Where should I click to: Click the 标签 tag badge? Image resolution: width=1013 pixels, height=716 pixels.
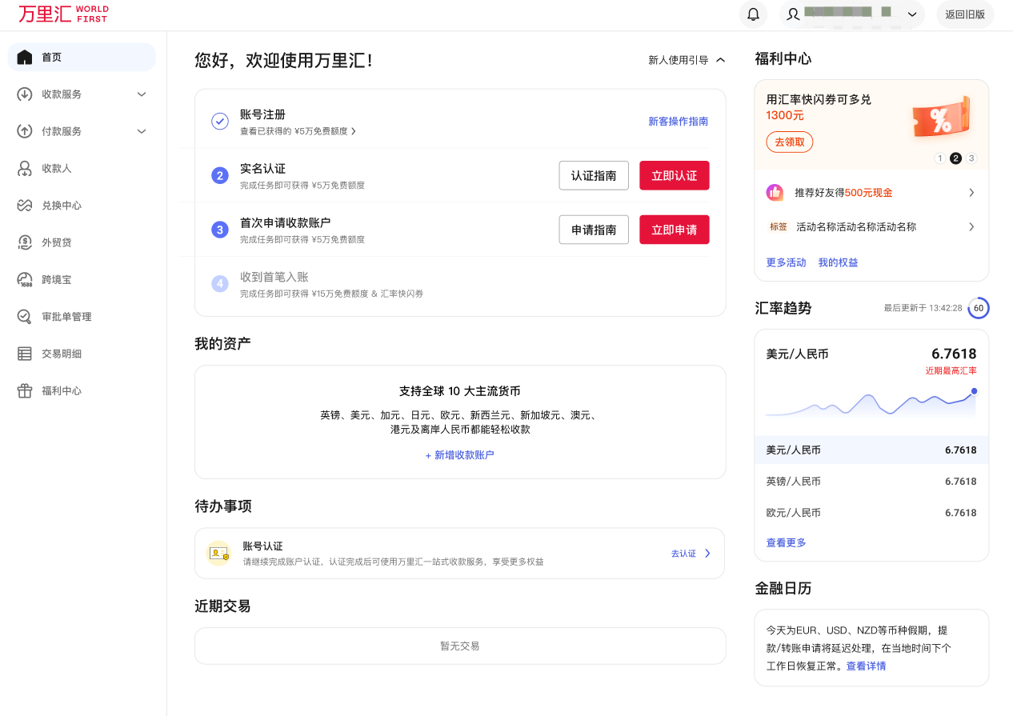click(779, 226)
